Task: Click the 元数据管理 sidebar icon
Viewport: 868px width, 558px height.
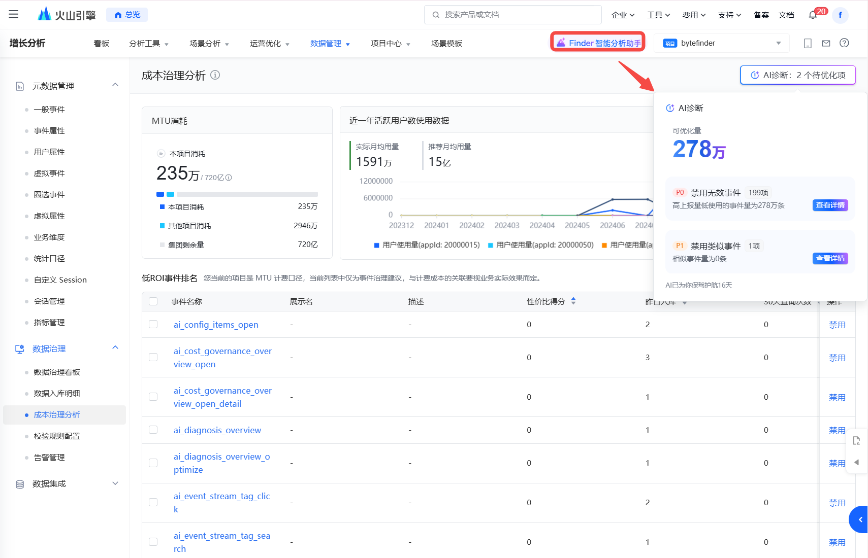Action: click(20, 86)
